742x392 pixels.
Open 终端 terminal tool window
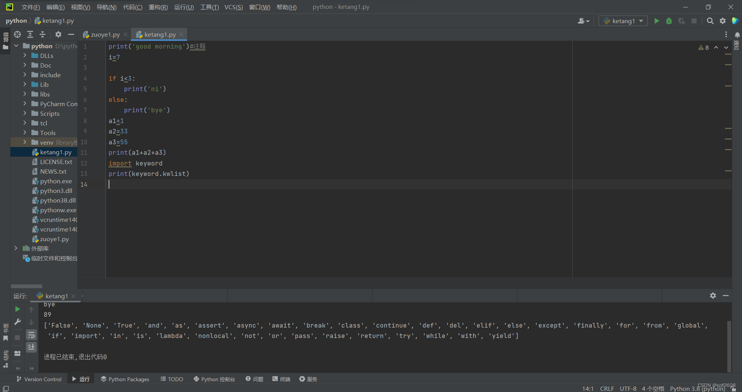(281, 379)
